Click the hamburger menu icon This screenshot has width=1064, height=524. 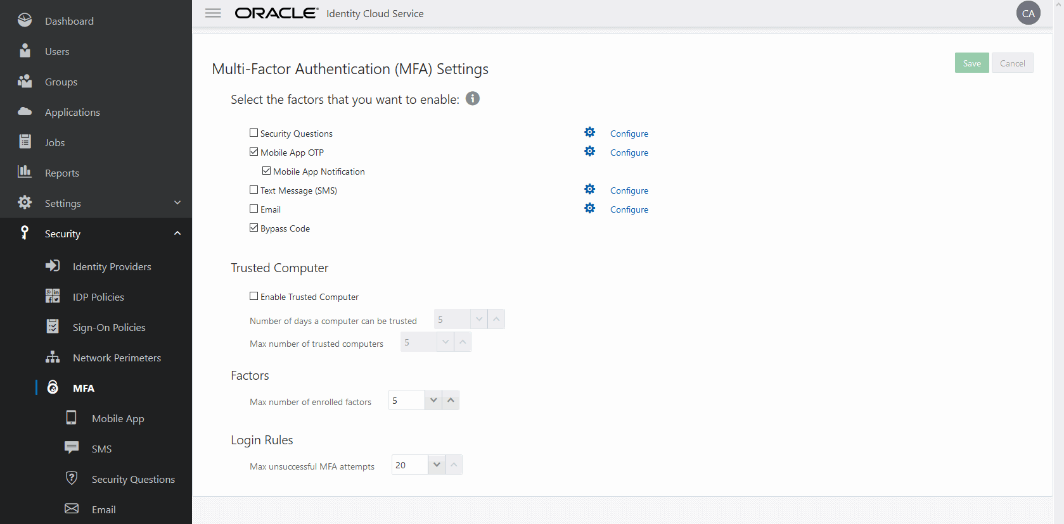click(213, 13)
